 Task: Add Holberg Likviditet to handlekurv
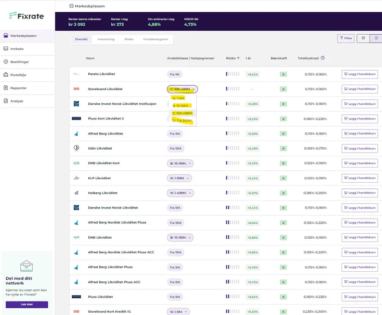[360, 193]
